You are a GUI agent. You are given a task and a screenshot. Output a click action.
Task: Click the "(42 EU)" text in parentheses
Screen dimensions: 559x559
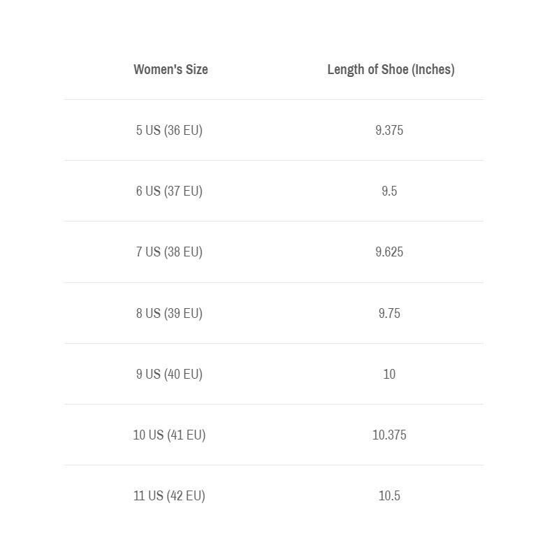(185, 495)
